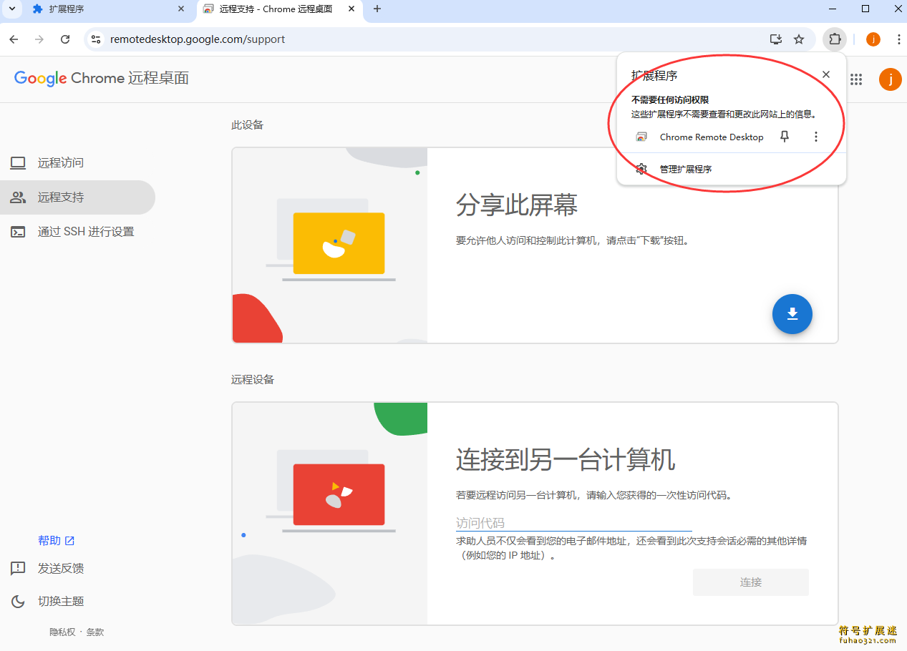The width and height of the screenshot is (907, 651).
Task: Select 远程支持 in sidebar
Action: click(x=77, y=197)
